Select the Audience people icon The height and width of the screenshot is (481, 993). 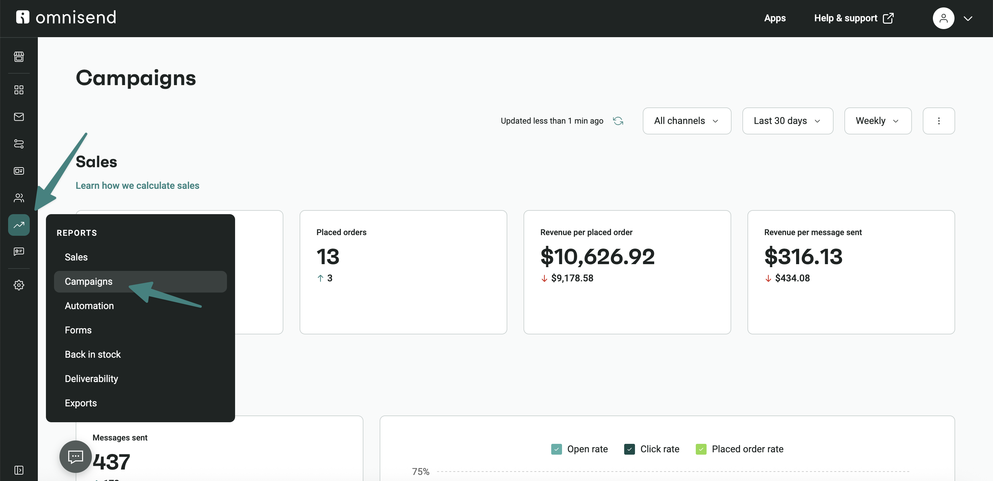[x=19, y=198]
